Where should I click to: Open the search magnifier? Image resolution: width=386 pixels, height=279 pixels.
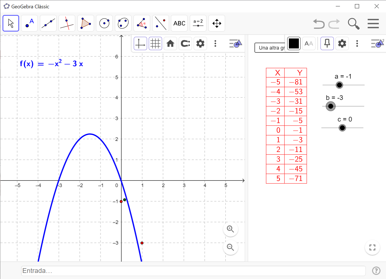pyautogui.click(x=354, y=24)
